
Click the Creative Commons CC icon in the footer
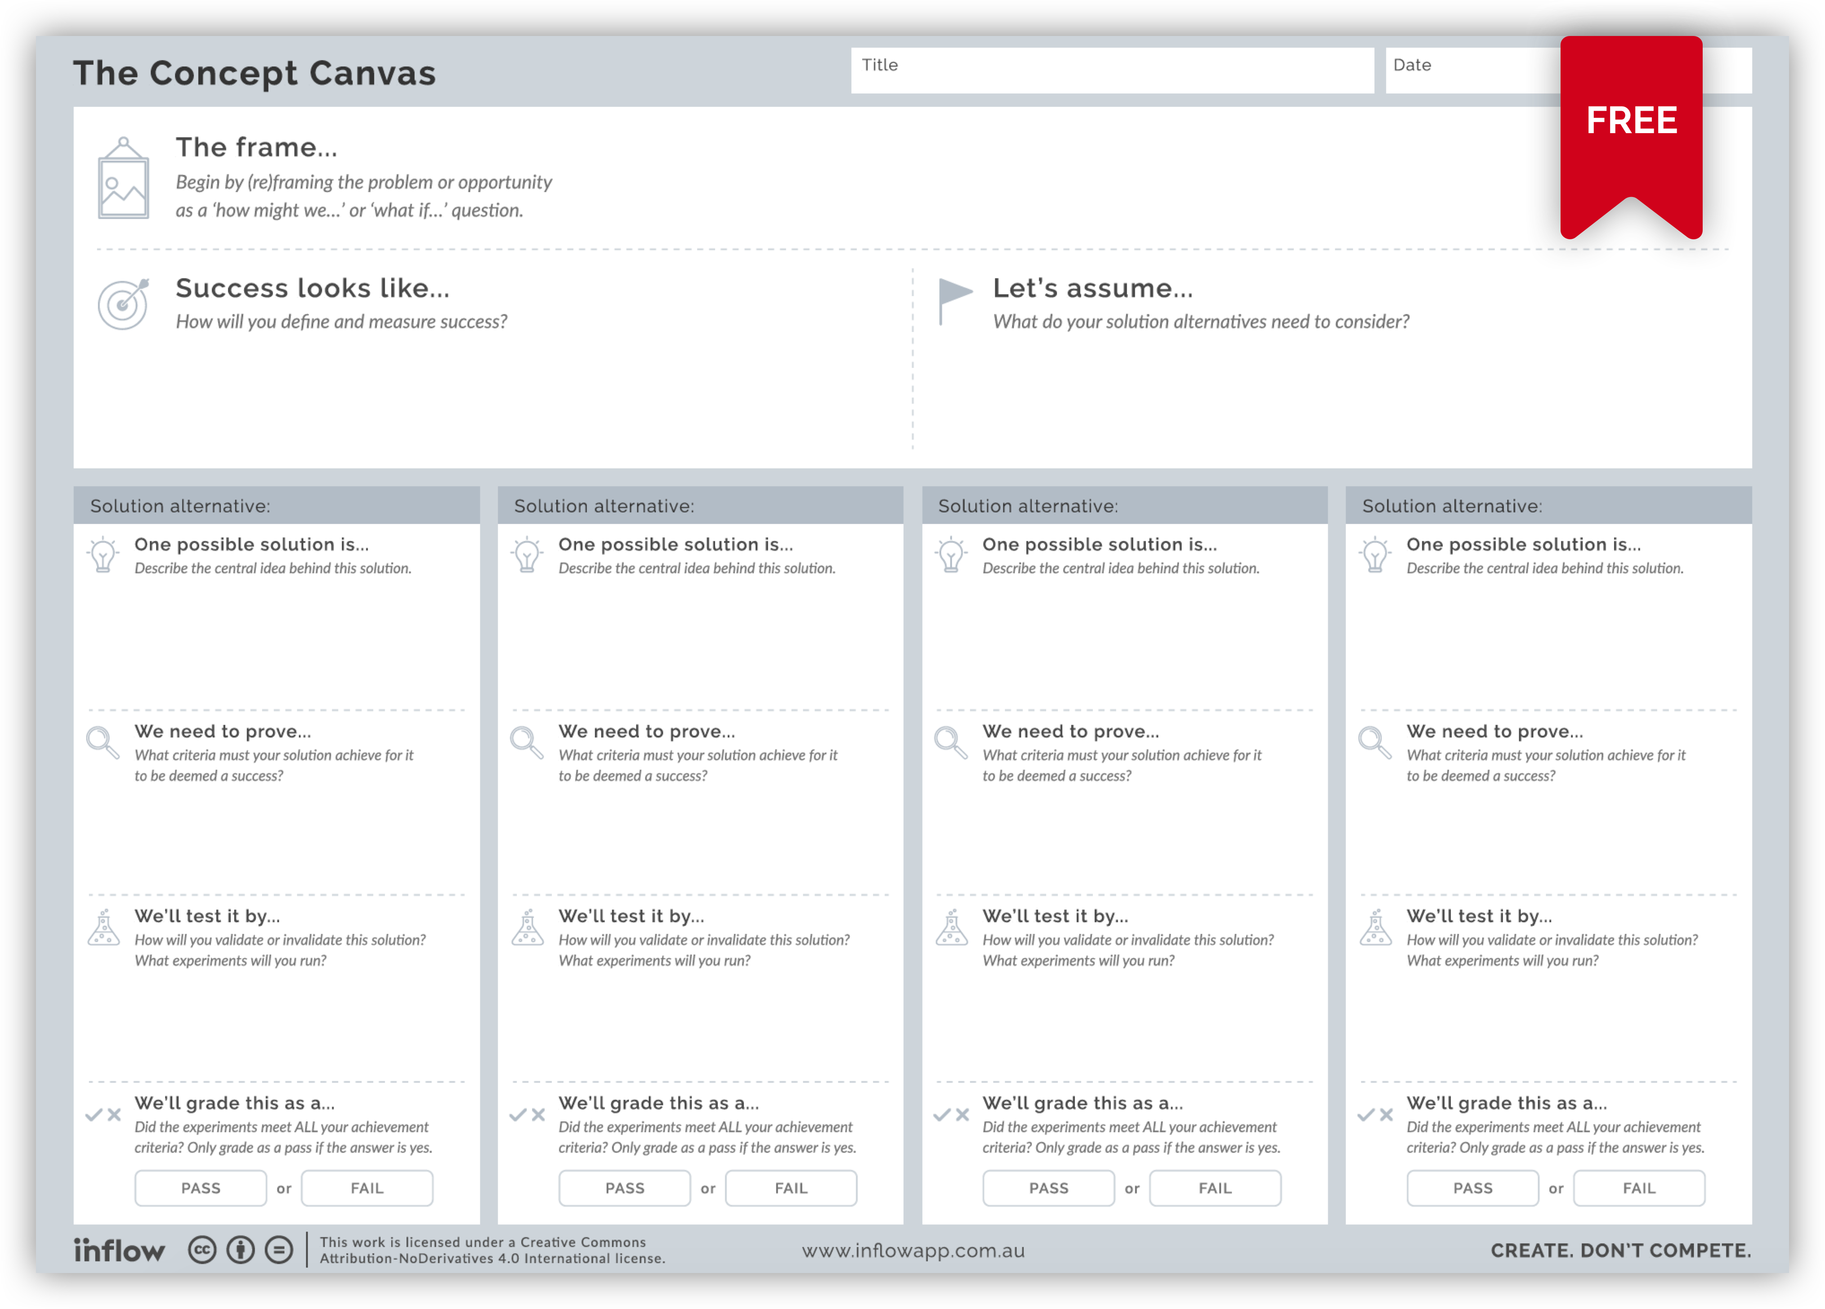(202, 1250)
